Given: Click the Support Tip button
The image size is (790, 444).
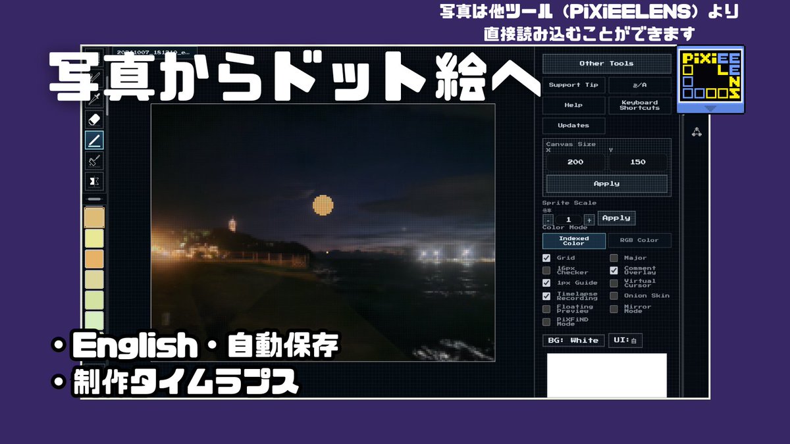Looking at the screenshot, I should [x=573, y=85].
